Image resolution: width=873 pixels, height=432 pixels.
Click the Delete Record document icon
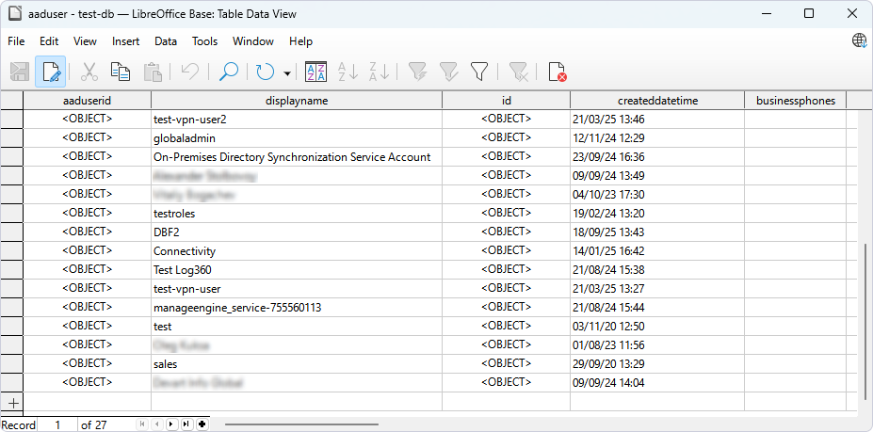pos(557,72)
